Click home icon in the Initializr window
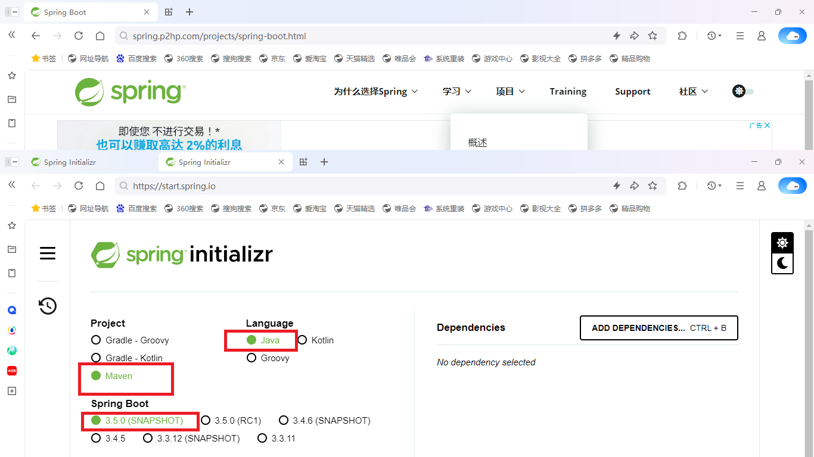This screenshot has width=814, height=457. click(100, 186)
